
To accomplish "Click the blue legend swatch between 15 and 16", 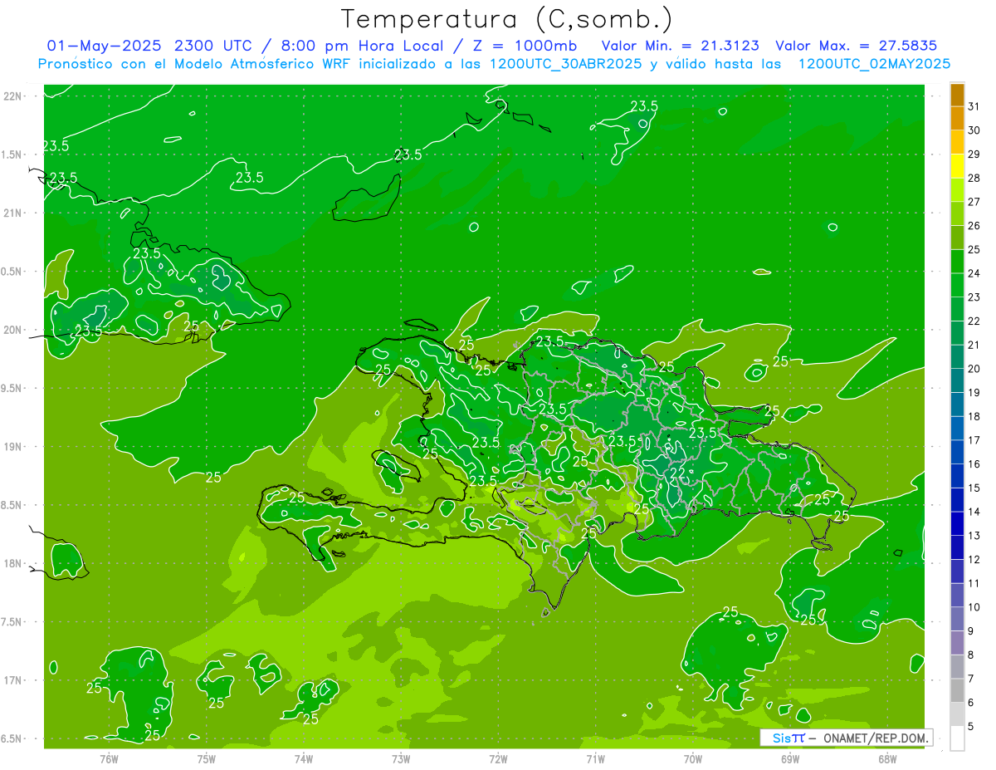I will pyautogui.click(x=957, y=476).
